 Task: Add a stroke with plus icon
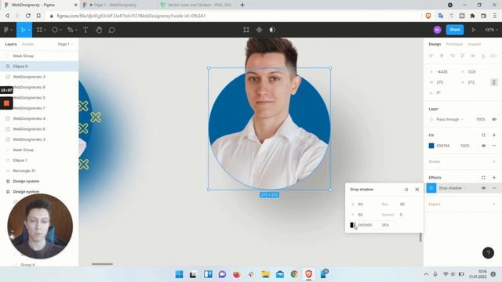pyautogui.click(x=494, y=161)
